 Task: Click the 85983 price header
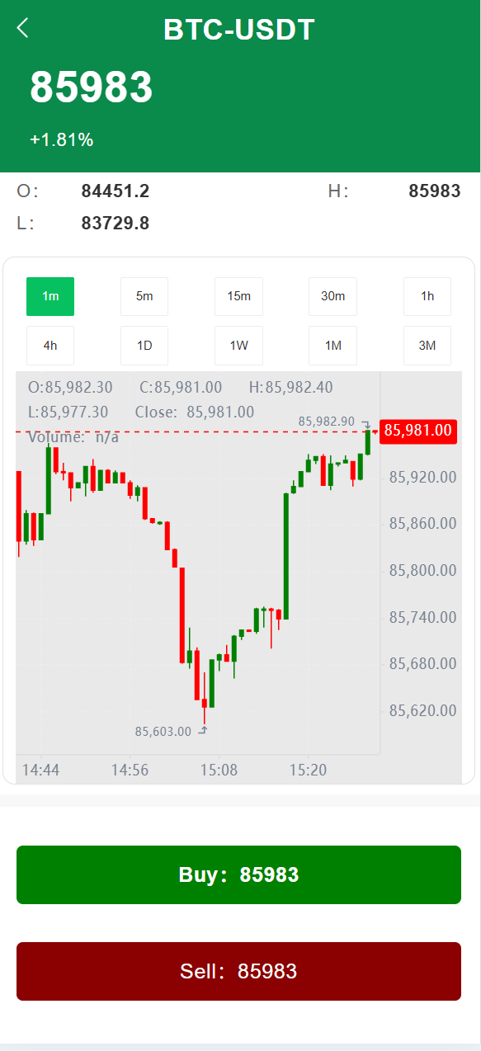point(92,87)
